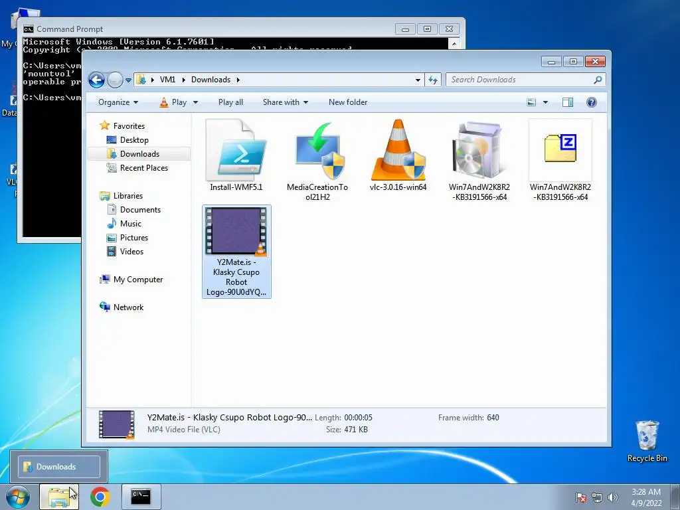Click the video thumbnail in details pane
This screenshot has width=680, height=510.
tap(117, 424)
